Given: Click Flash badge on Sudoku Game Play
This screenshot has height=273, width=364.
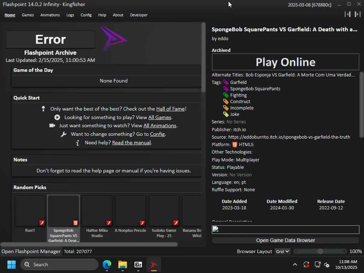Looking at the screenshot, I should pos(176,223).
